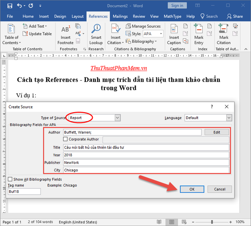Click the Search lightbulb box

tap(209, 17)
